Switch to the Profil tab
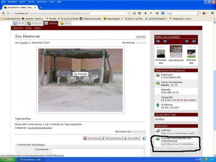Image resolution: width=216 pixels, height=162 pixels. click(x=19, y=23)
